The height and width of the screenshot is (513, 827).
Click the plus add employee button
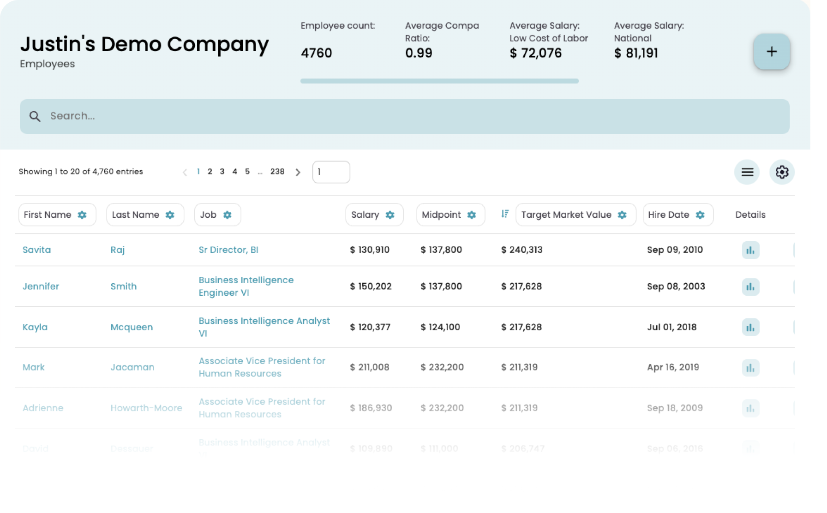coord(772,52)
